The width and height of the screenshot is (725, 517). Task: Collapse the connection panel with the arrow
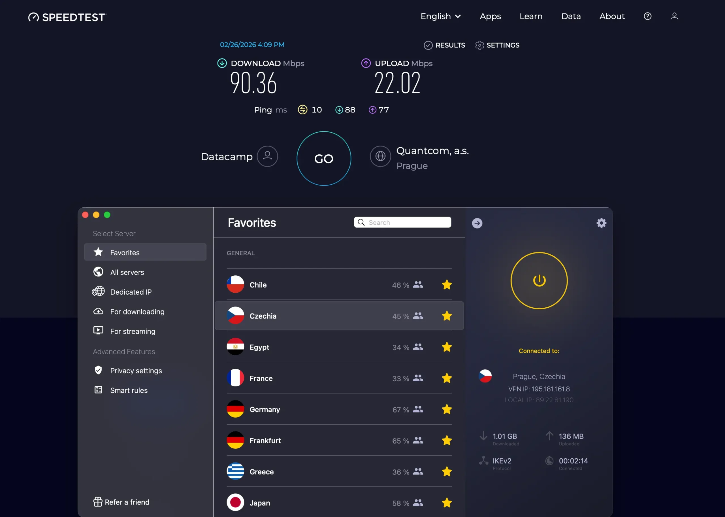pos(477,223)
